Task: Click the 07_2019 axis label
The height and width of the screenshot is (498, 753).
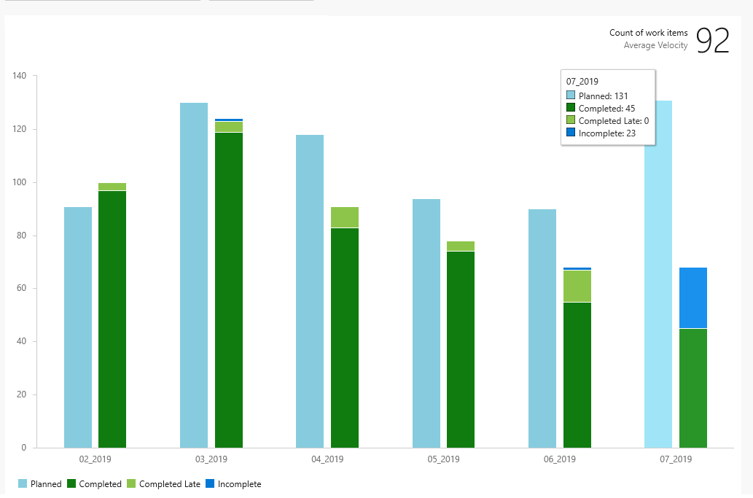Action: click(676, 459)
